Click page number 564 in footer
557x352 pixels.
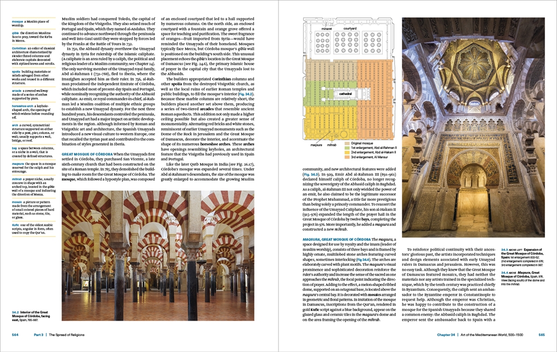pos(16,335)
